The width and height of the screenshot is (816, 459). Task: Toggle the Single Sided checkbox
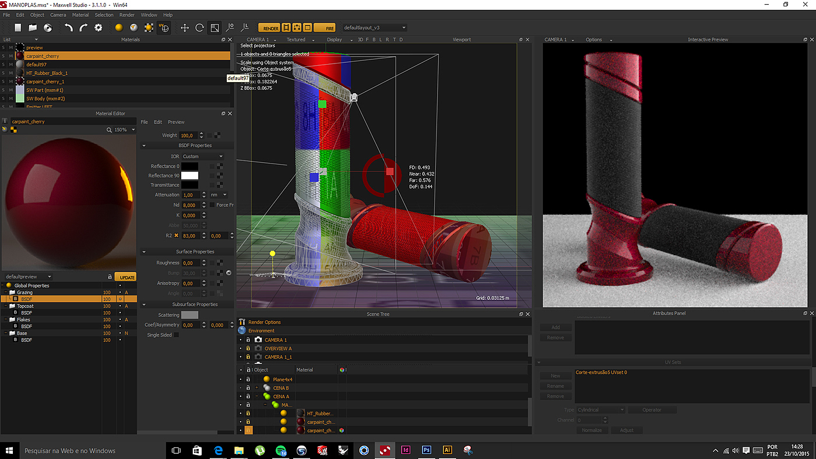[177, 335]
